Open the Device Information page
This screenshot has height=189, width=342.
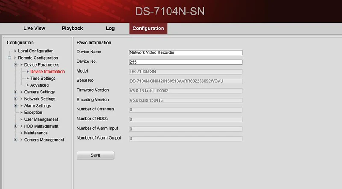pos(47,71)
